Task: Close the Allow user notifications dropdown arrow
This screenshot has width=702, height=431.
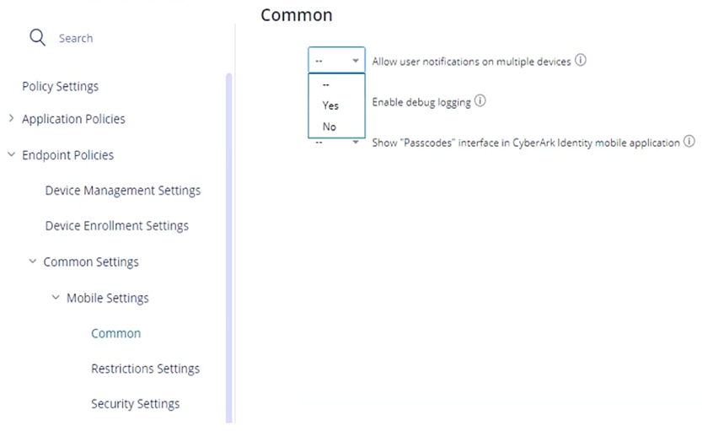Action: [356, 61]
